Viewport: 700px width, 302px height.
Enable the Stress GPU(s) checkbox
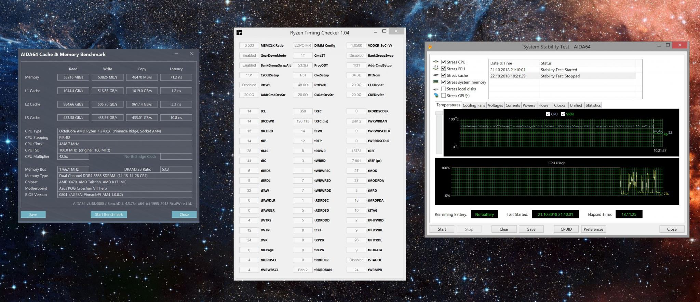coord(443,96)
